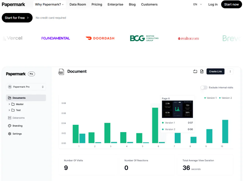
Task: Open the Pricing page
Action: pyautogui.click(x=97, y=5)
